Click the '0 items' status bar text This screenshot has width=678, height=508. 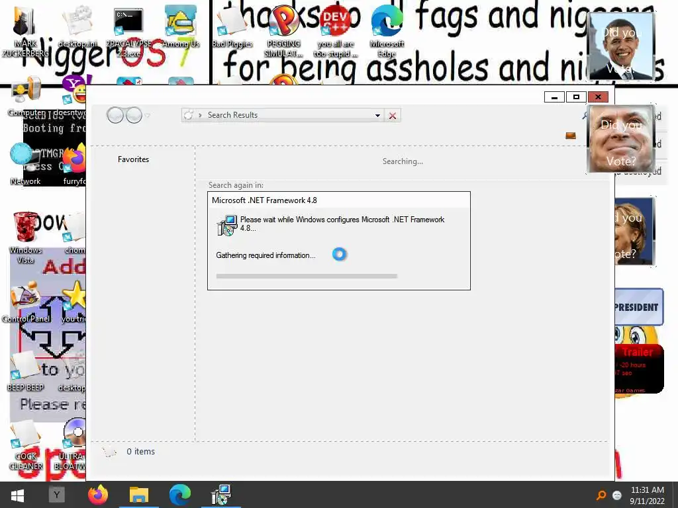[x=140, y=451]
